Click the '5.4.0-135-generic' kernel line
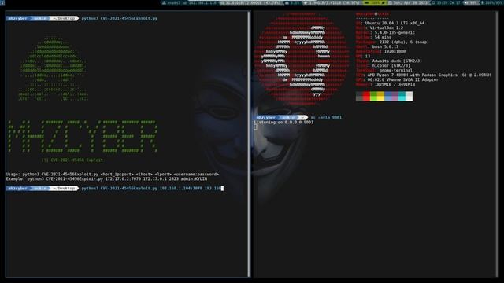504x283 pixels. pos(385,32)
